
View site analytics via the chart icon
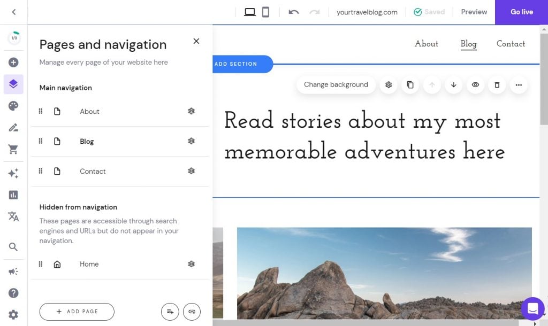tap(13, 195)
